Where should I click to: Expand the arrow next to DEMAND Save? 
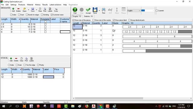click(x=36, y=10)
